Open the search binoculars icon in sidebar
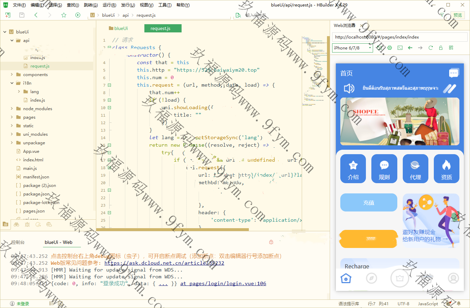Viewport: 470px width, 308px height. point(16,224)
